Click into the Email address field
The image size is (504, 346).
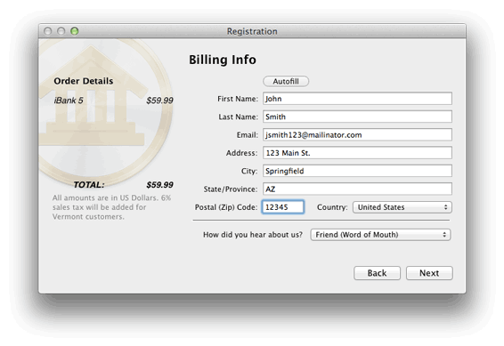(357, 135)
